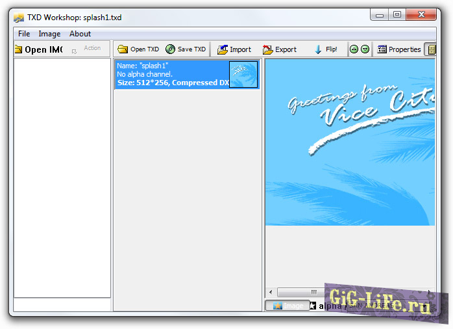Screen dimensions: 453x329
Task: Open the File menu
Action: (x=24, y=34)
